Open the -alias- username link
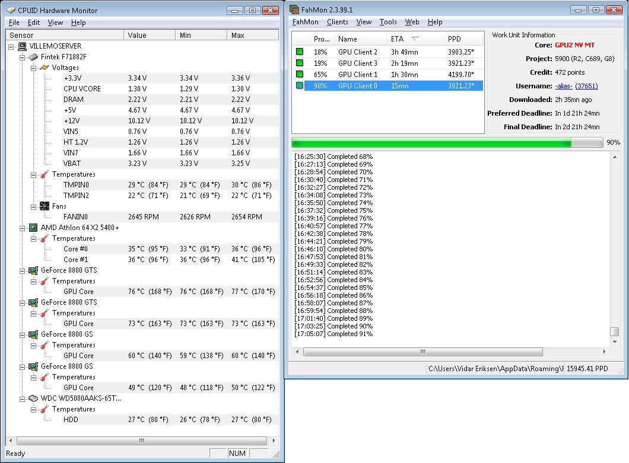This screenshot has height=463, width=629. point(564,86)
